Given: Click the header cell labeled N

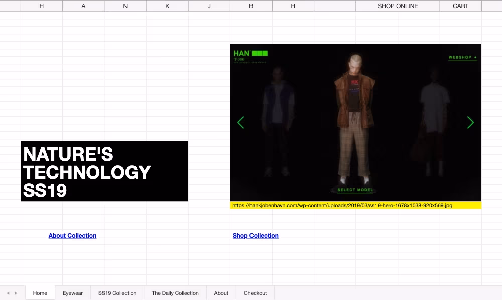Looking at the screenshot, I should (125, 6).
